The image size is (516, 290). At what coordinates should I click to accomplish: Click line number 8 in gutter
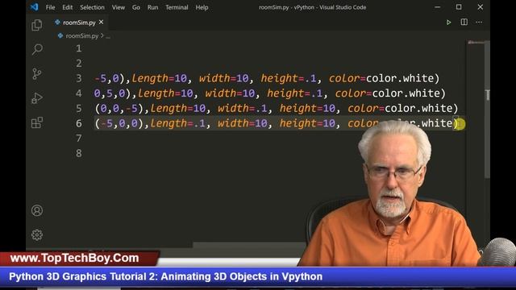click(79, 153)
